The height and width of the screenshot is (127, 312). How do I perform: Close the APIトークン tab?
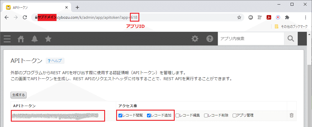67,7
